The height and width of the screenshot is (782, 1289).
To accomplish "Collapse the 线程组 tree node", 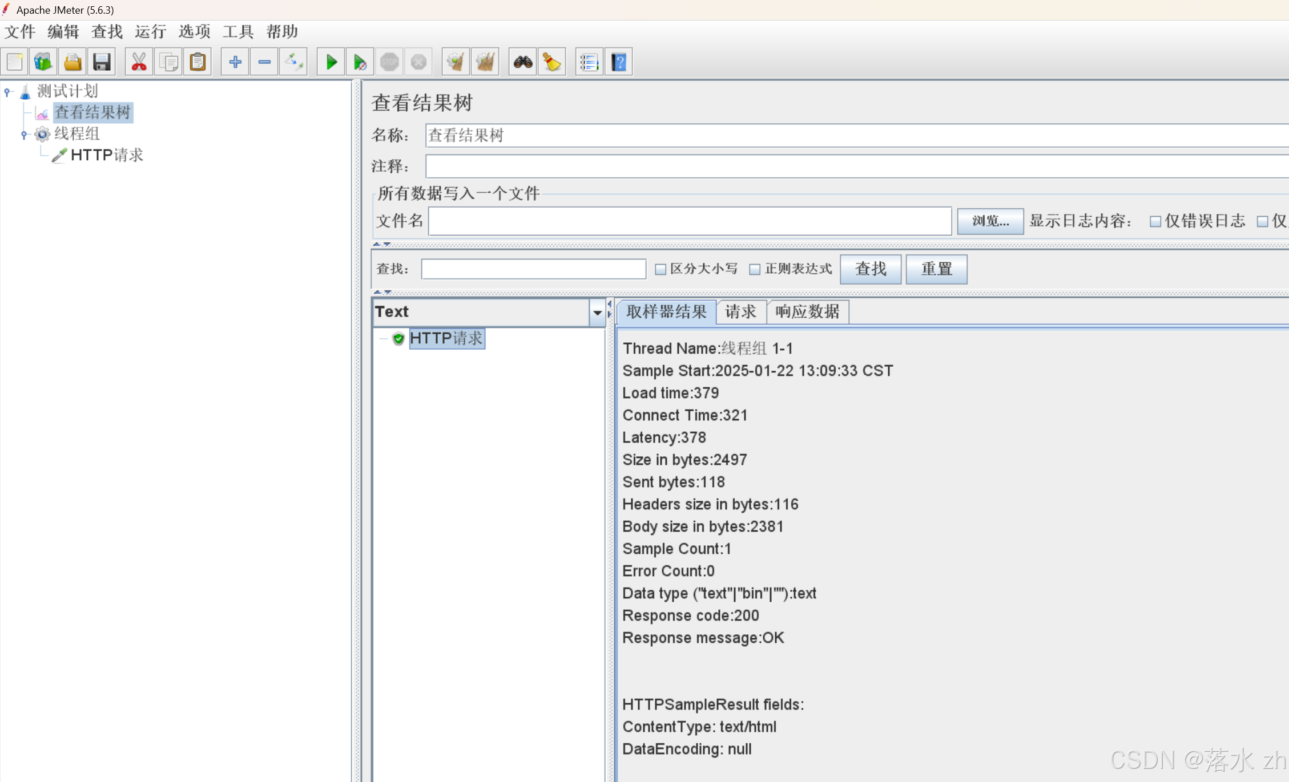I will (24, 135).
